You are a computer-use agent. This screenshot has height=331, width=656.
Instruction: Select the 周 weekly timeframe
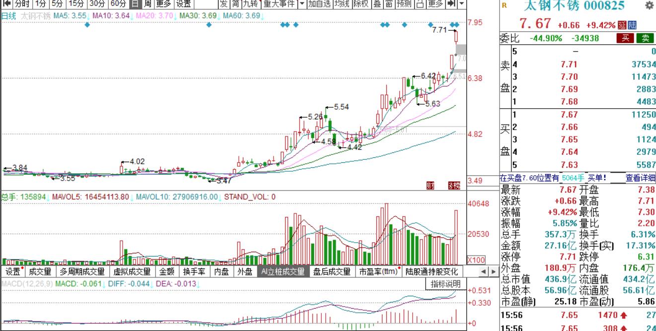click(x=148, y=4)
